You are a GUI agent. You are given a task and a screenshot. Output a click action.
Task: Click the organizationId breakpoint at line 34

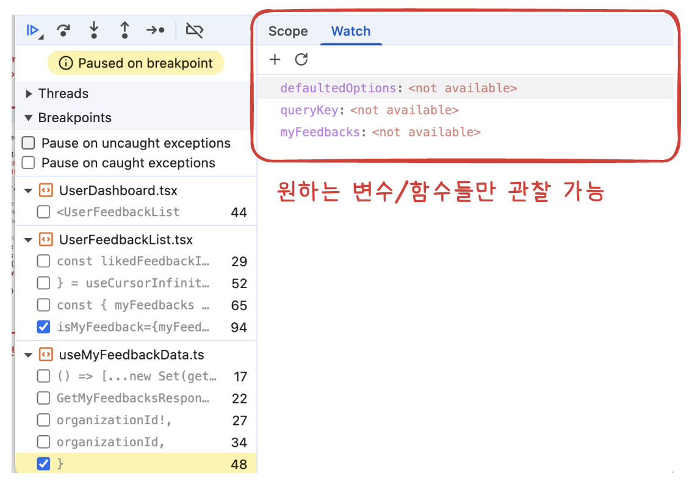point(110,442)
